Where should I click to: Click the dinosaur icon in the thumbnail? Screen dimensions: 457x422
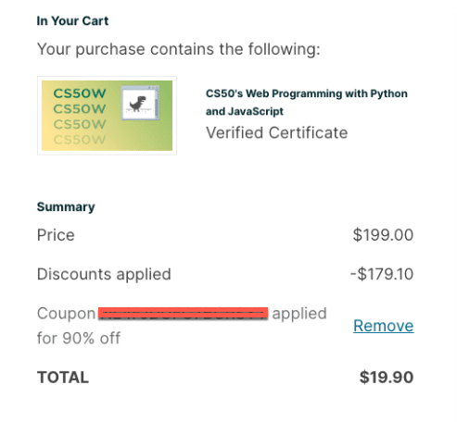click(138, 104)
